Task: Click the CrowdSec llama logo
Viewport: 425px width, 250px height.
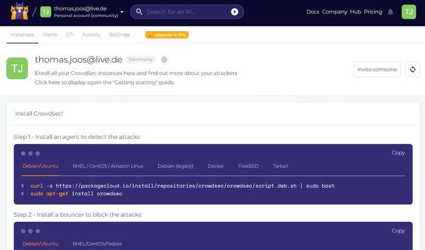Action: click(x=20, y=11)
